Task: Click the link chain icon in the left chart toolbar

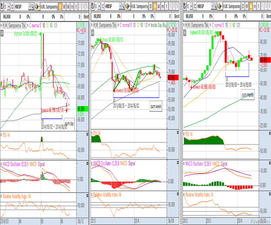Action: click(x=2, y=7)
